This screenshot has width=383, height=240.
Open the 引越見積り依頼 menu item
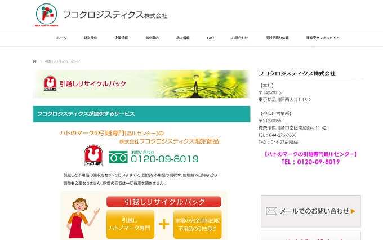tap(277, 38)
